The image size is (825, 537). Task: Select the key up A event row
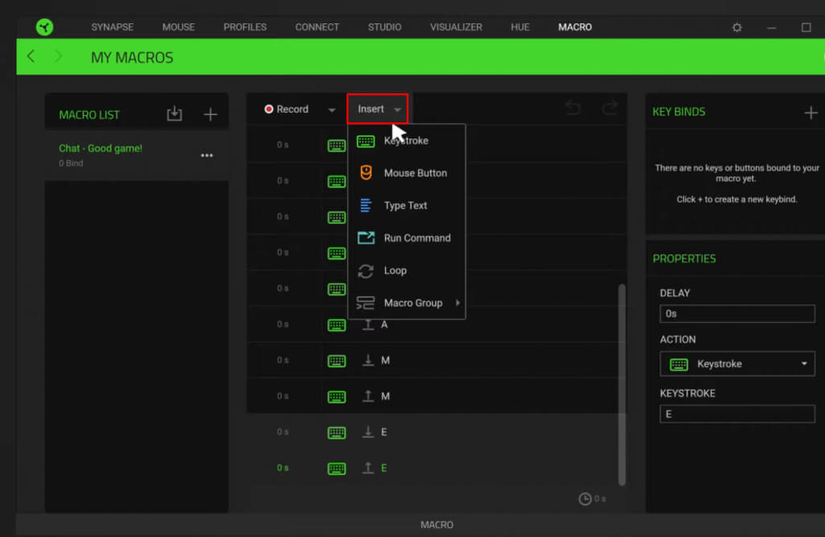tap(433, 324)
